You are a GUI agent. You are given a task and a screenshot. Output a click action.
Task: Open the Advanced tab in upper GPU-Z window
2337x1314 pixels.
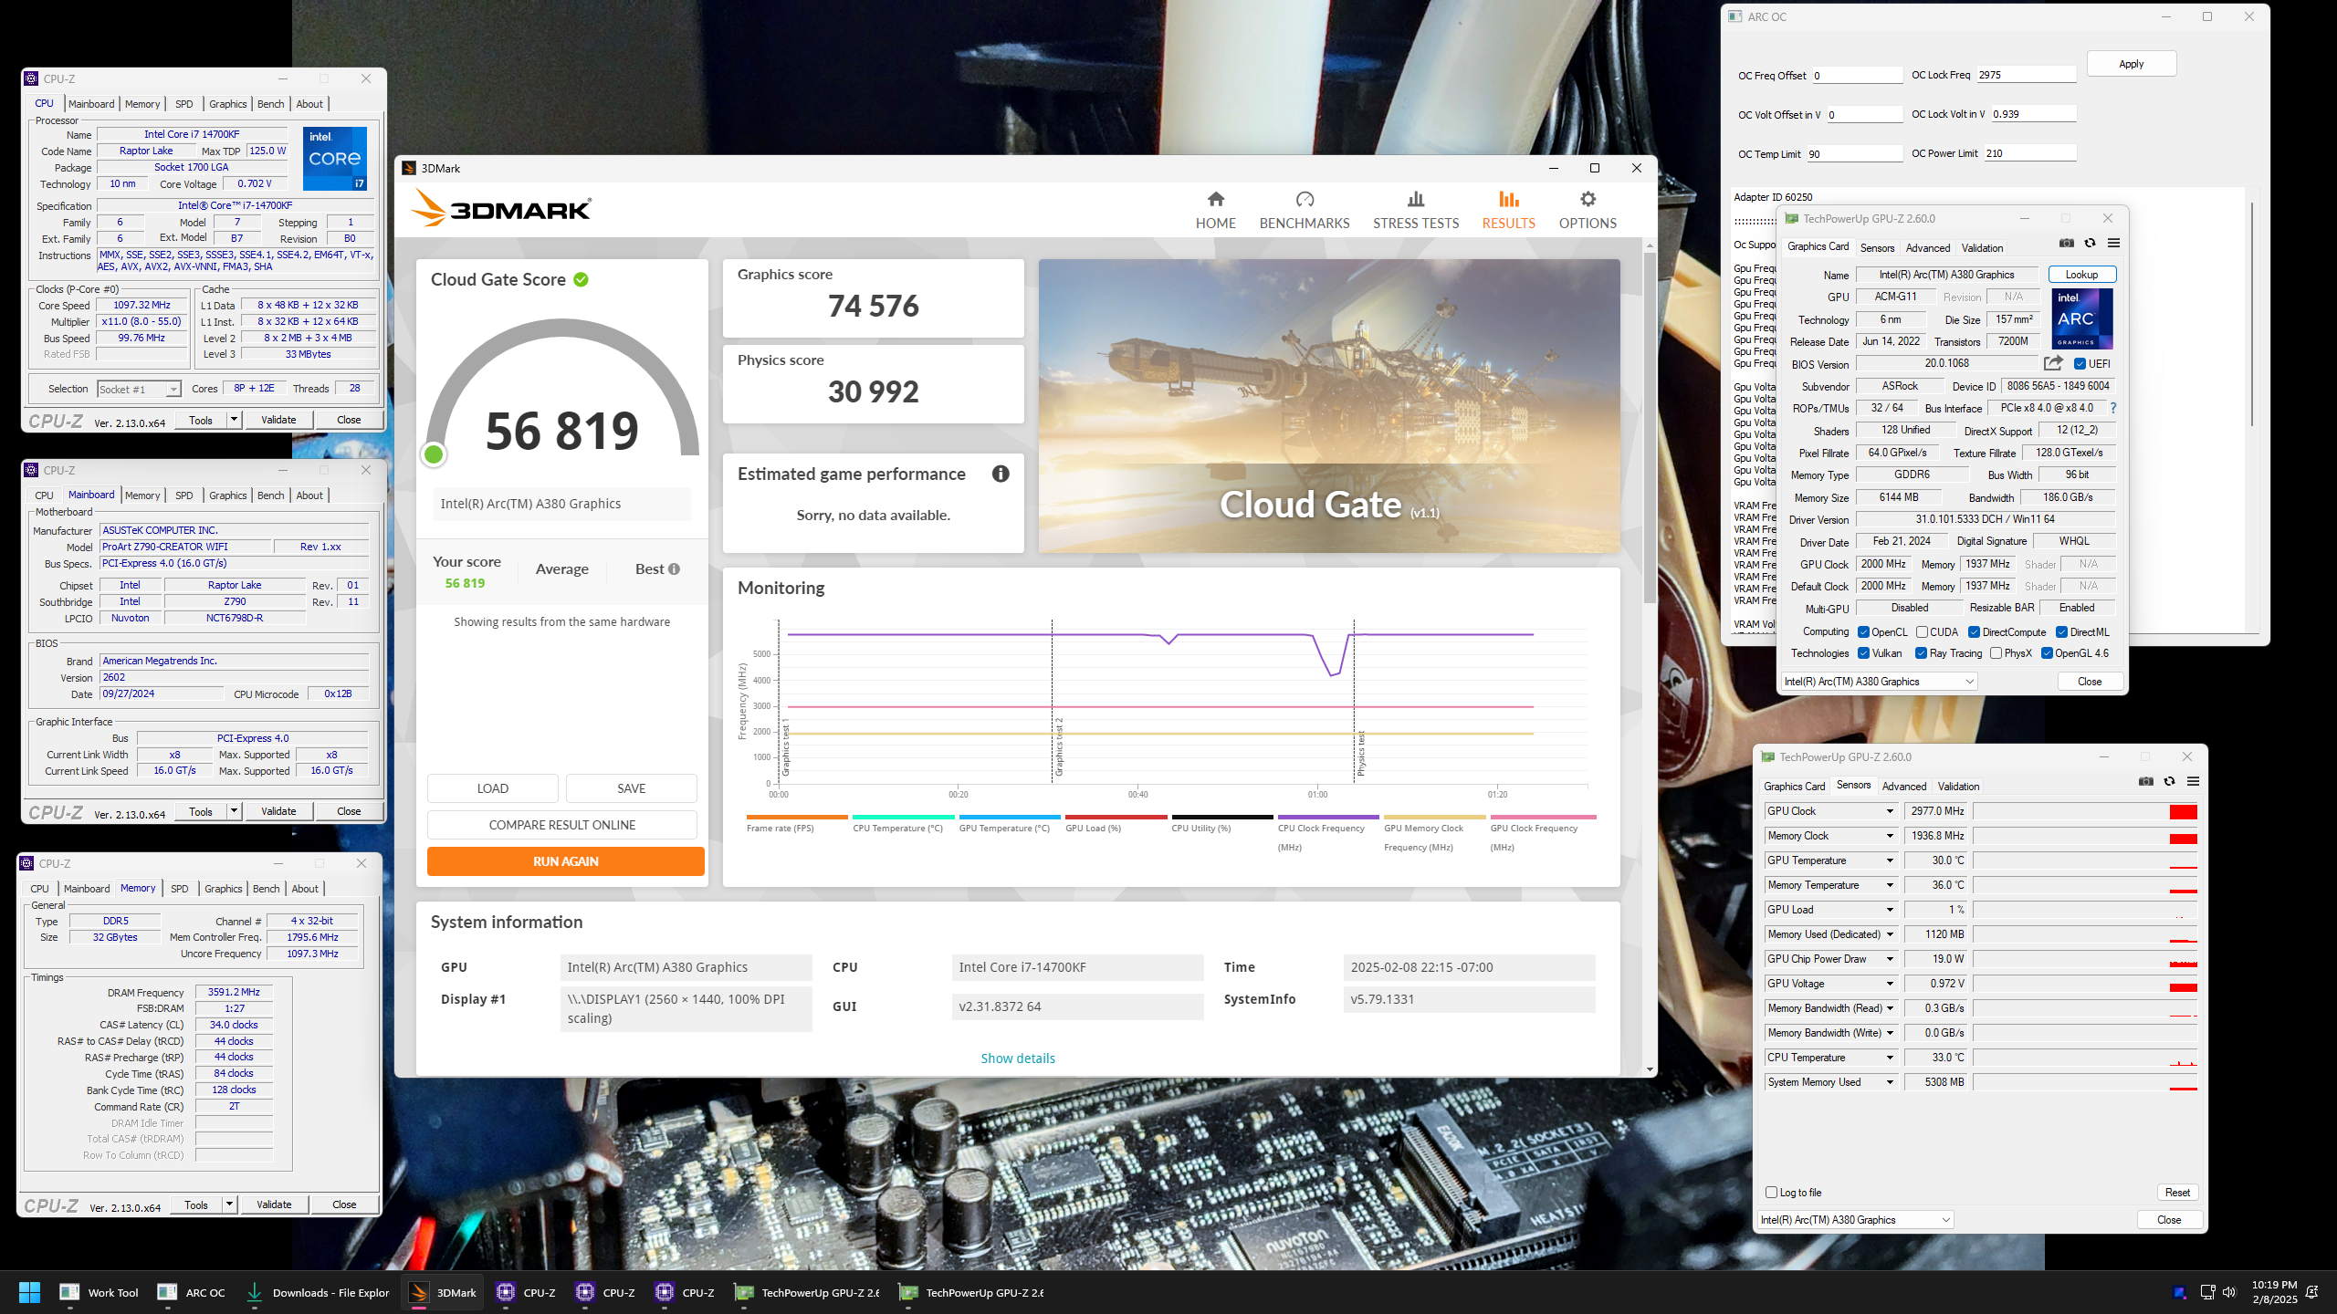(1928, 248)
